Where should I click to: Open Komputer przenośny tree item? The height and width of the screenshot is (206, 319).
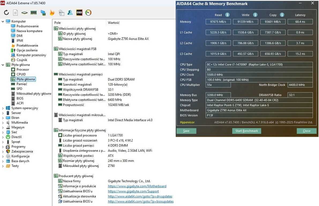point(31,55)
